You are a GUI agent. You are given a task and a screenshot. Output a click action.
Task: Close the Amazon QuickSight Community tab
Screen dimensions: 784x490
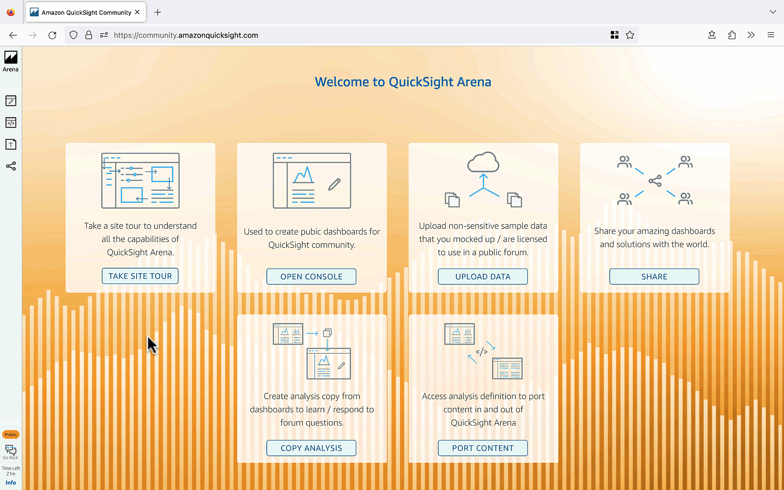click(x=137, y=12)
